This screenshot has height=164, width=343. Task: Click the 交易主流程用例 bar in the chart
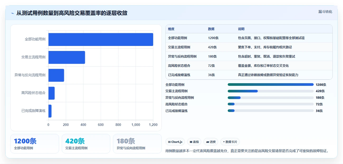click(66, 57)
